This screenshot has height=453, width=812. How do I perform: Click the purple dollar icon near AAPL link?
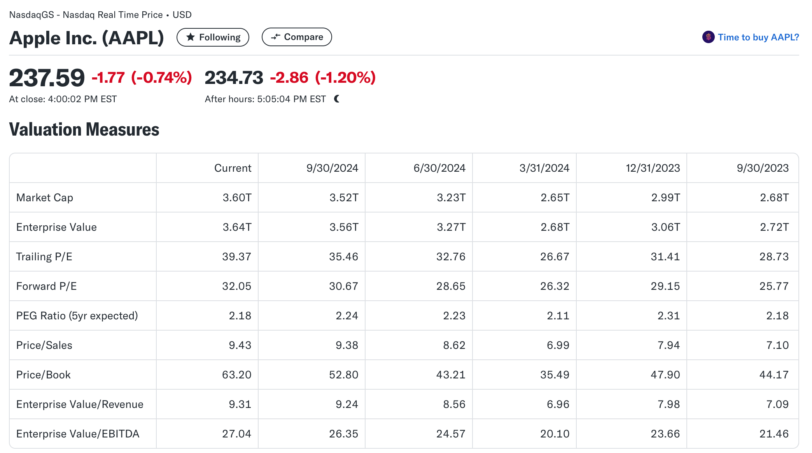click(708, 37)
